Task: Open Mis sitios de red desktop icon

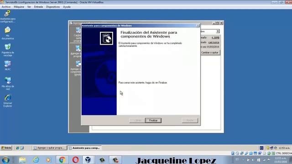Action: pyautogui.click(x=8, y=83)
